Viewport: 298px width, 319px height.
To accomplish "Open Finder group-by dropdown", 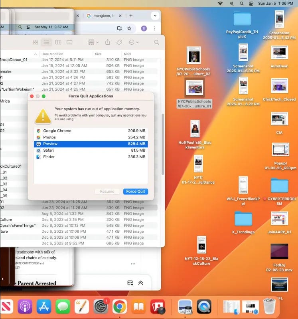I will point(93,42).
